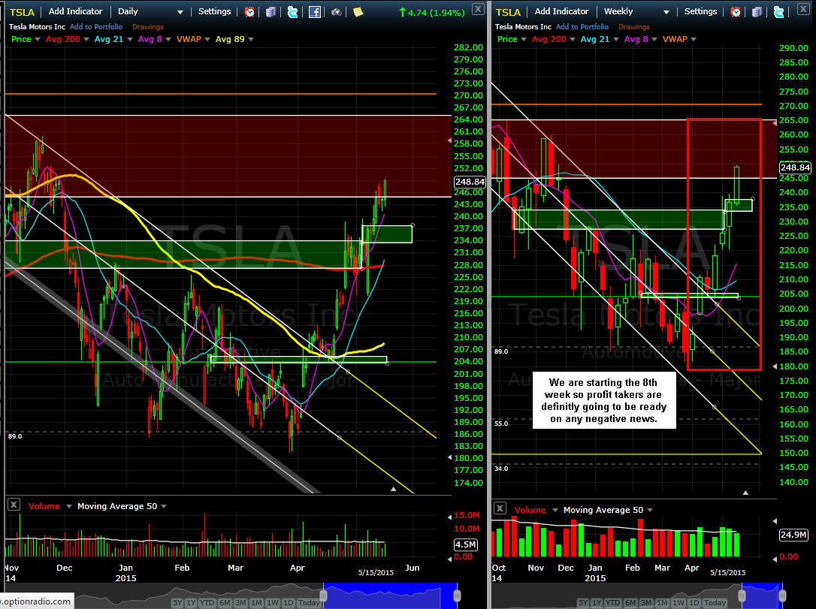Click 24.9M volume label on Weekly chart
Screen dimensions: 816x609
793,535
